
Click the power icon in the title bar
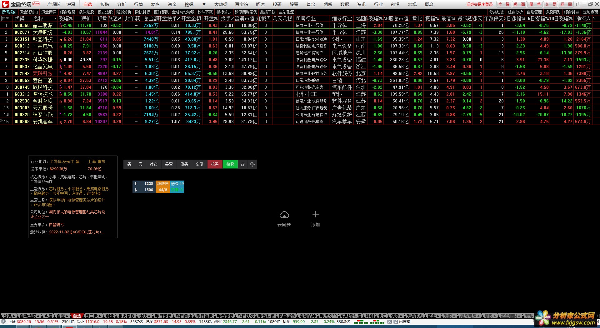tap(578, 4)
